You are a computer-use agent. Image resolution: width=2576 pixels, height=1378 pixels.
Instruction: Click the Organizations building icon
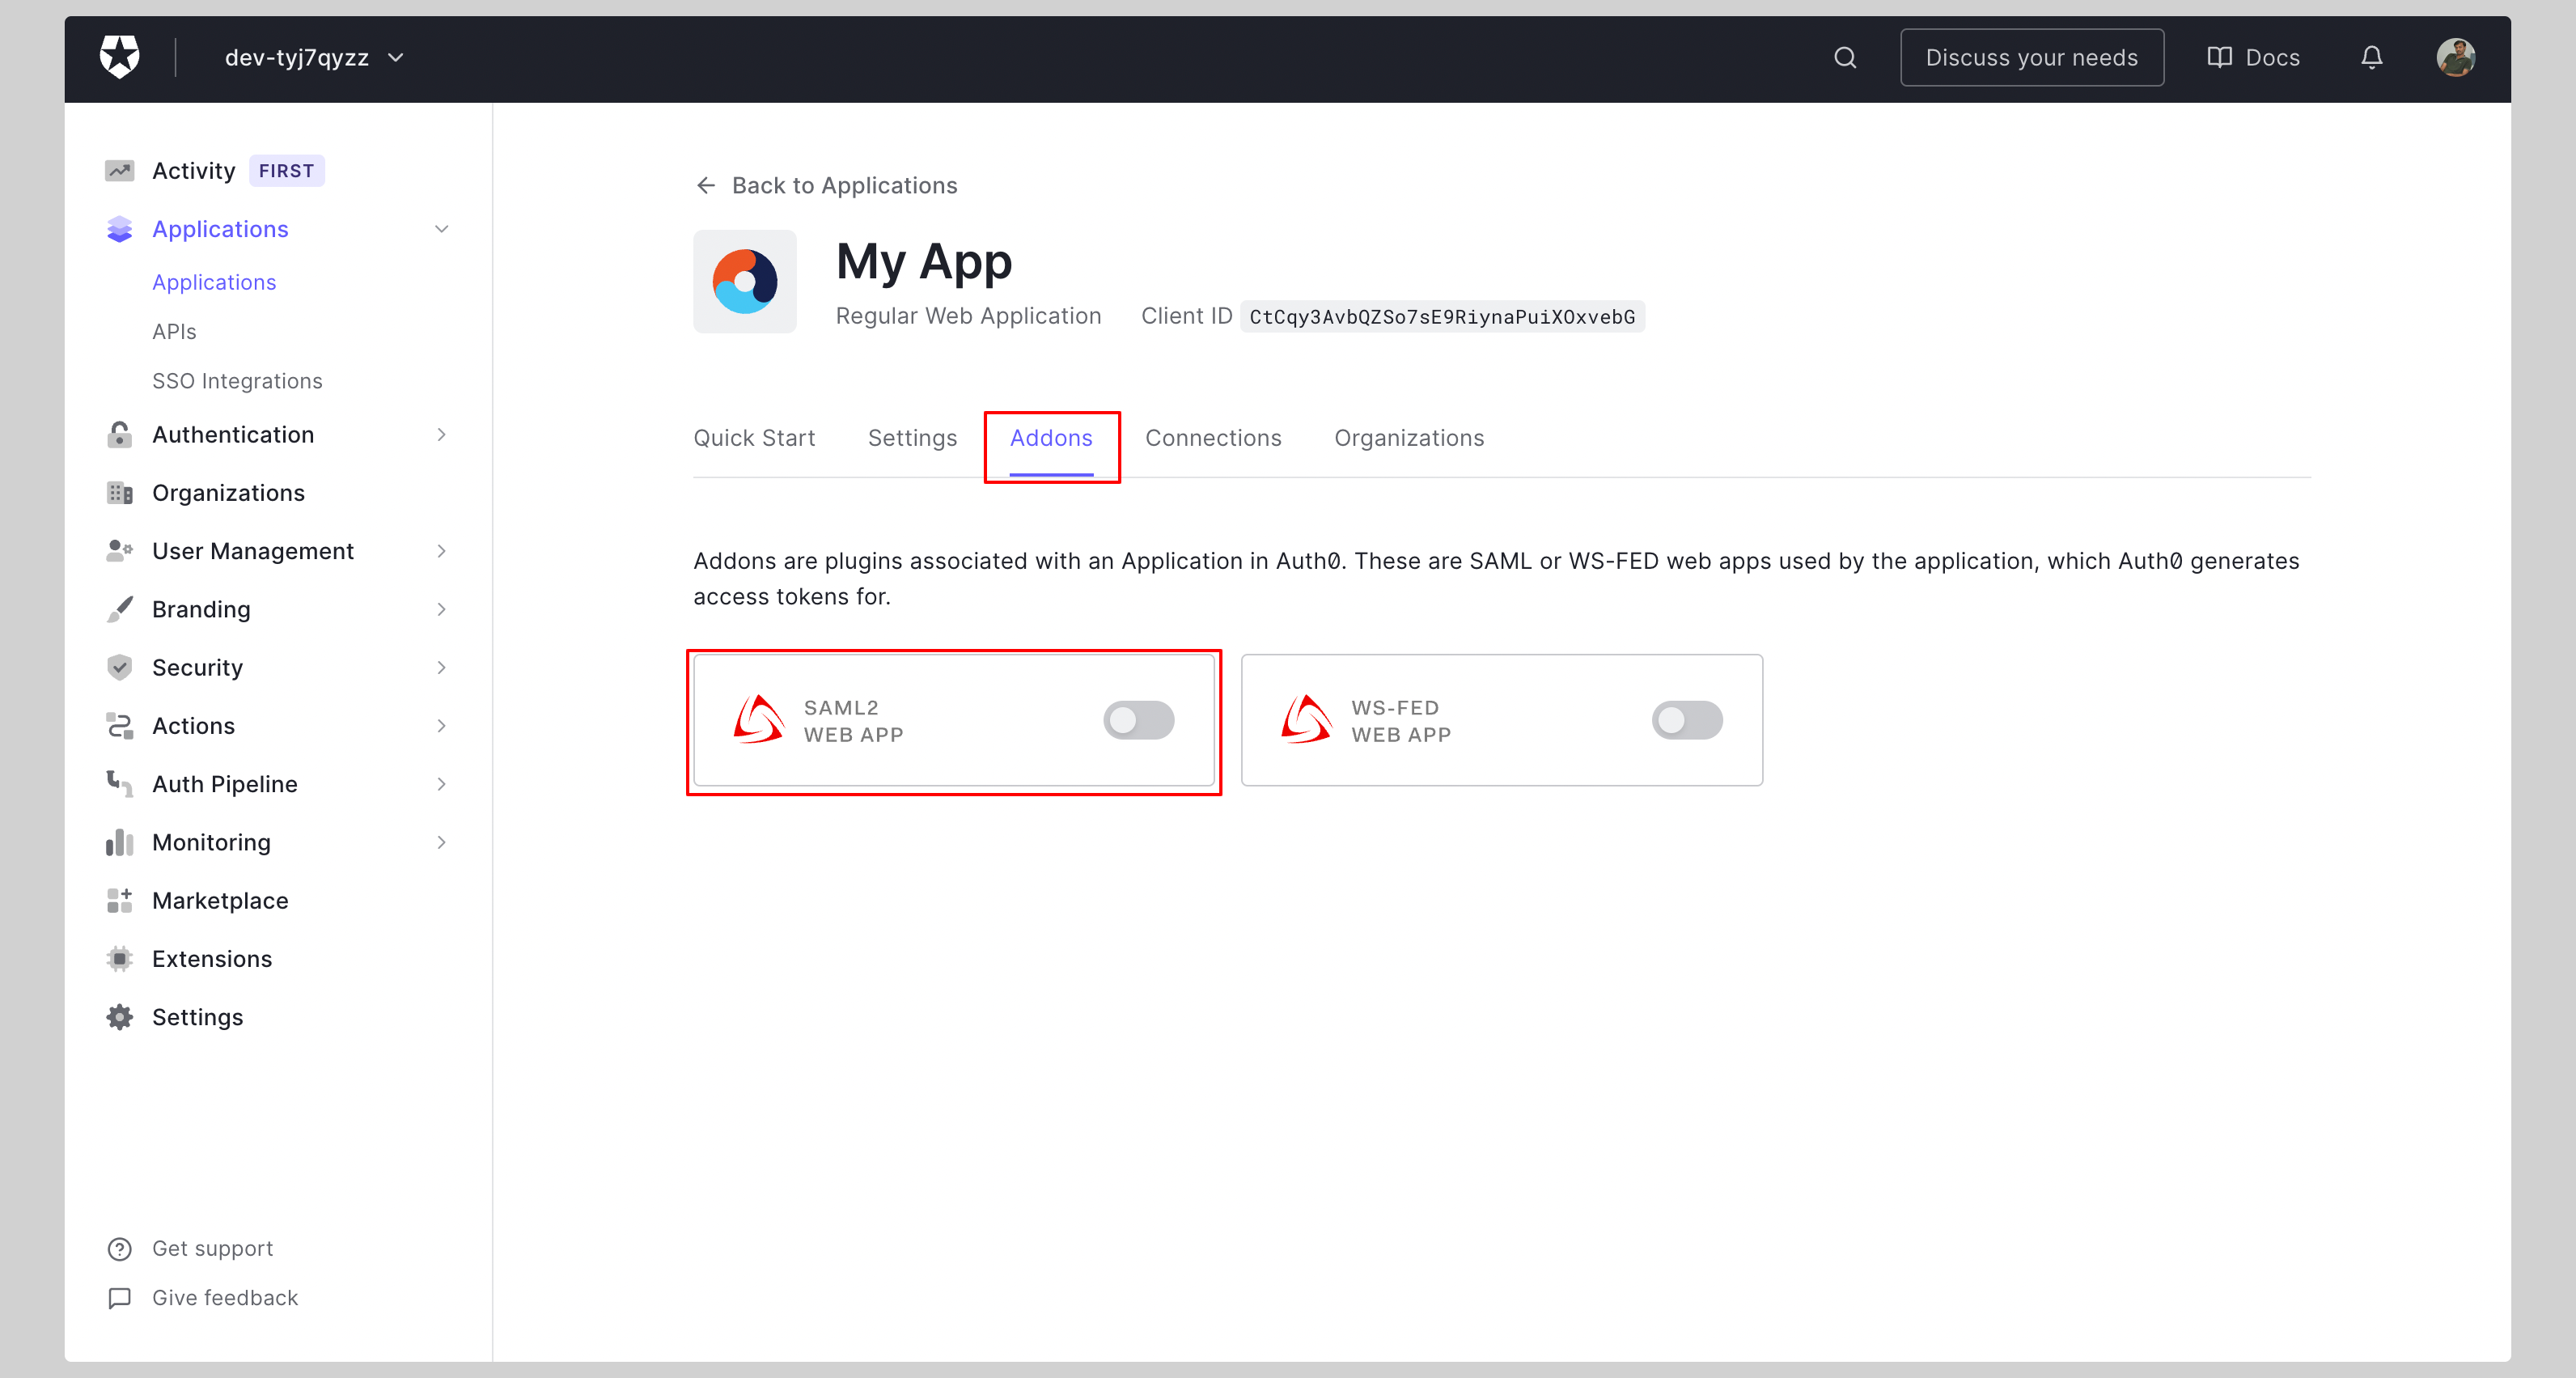coord(119,492)
